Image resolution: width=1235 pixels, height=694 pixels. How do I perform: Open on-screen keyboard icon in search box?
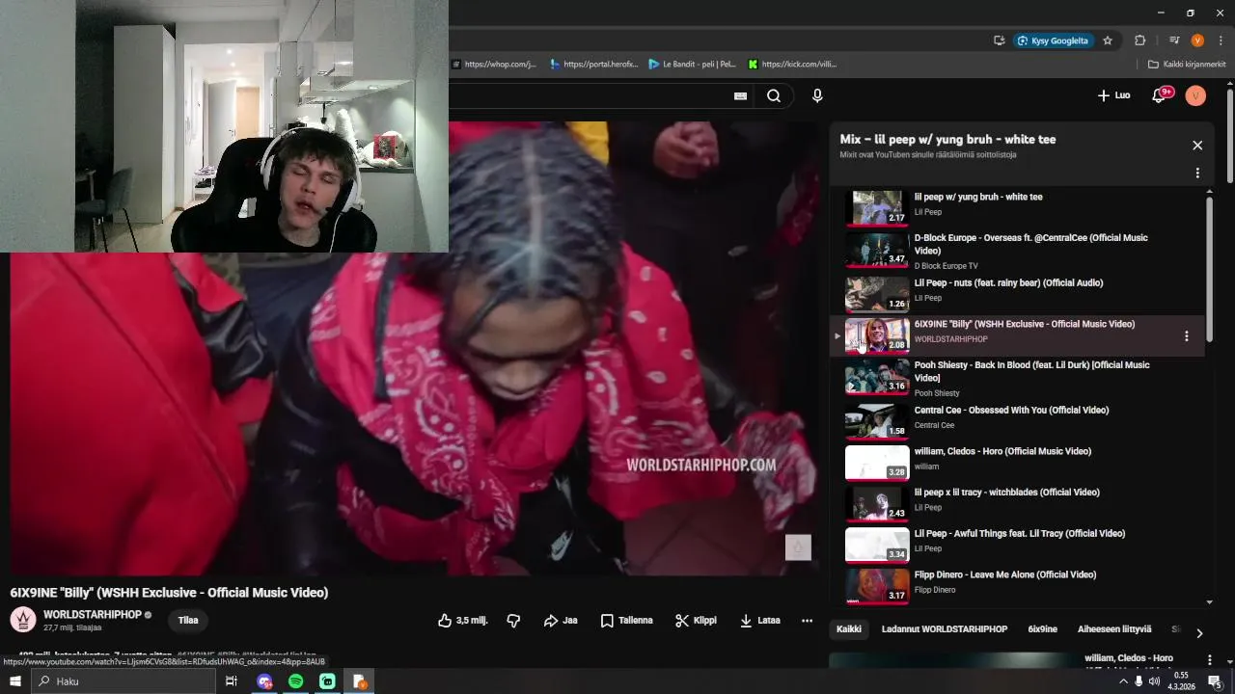pyautogui.click(x=740, y=95)
